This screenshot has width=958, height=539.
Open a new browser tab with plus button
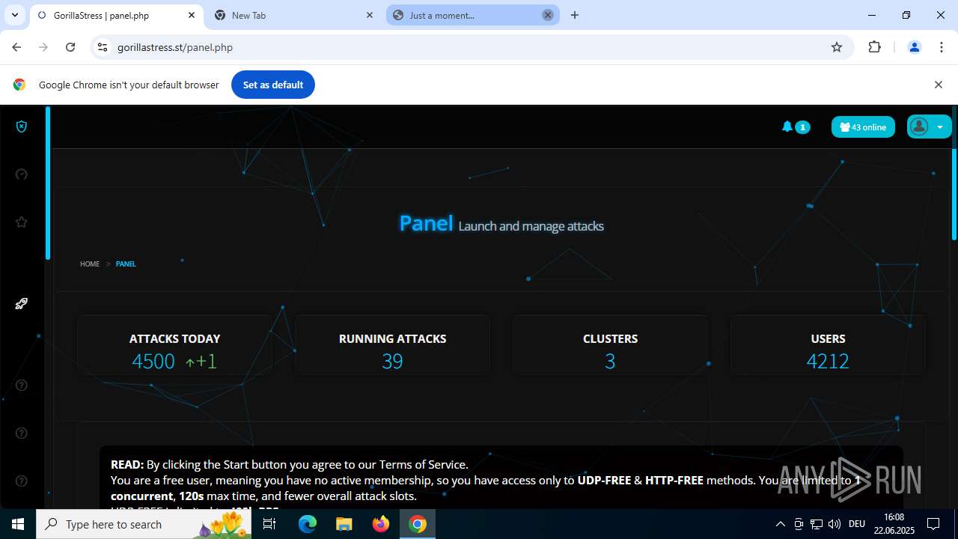click(x=575, y=15)
